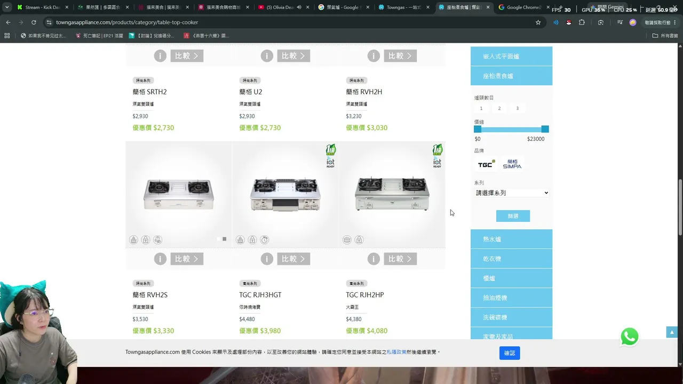The width and height of the screenshot is (683, 384).
Task: Show info for the RVH2H cooker
Action: (374, 56)
